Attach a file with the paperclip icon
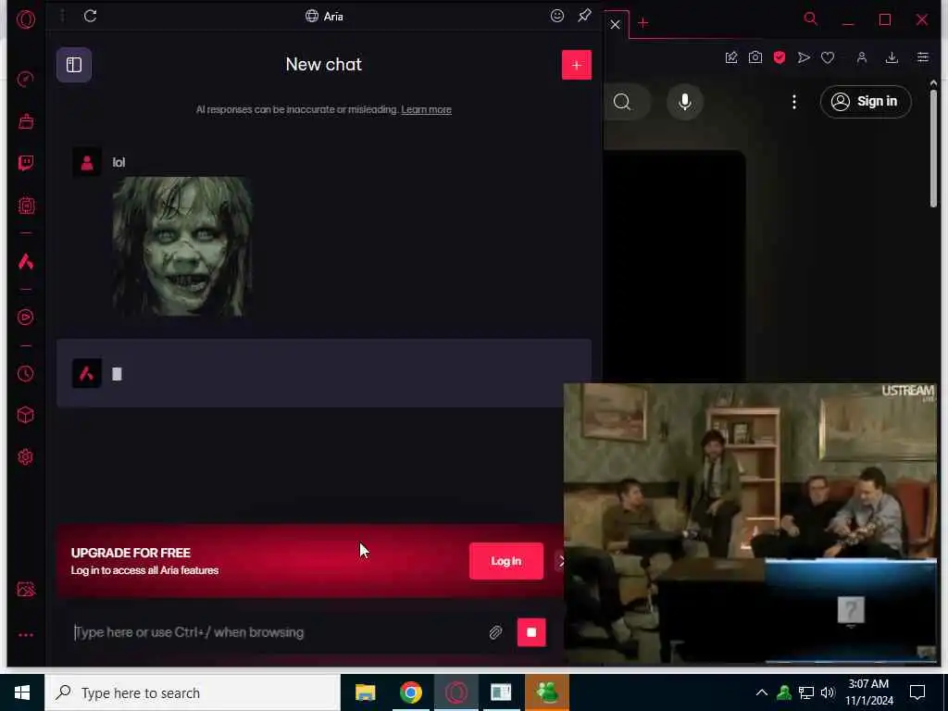 (x=495, y=632)
